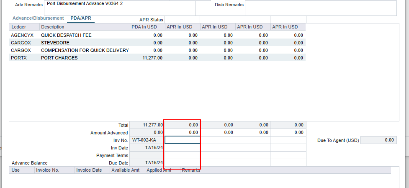409x188 pixels.
Task: Click the Payment Terms field in PDA column
Action: click(147, 155)
